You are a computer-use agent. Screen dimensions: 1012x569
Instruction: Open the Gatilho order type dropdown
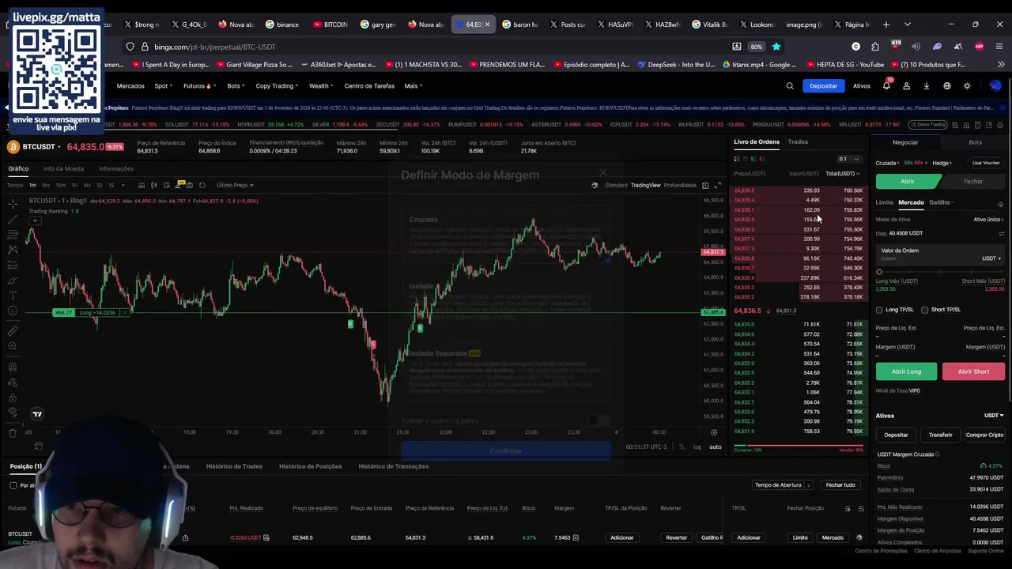[x=942, y=202]
